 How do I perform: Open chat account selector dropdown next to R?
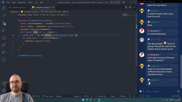143,91
